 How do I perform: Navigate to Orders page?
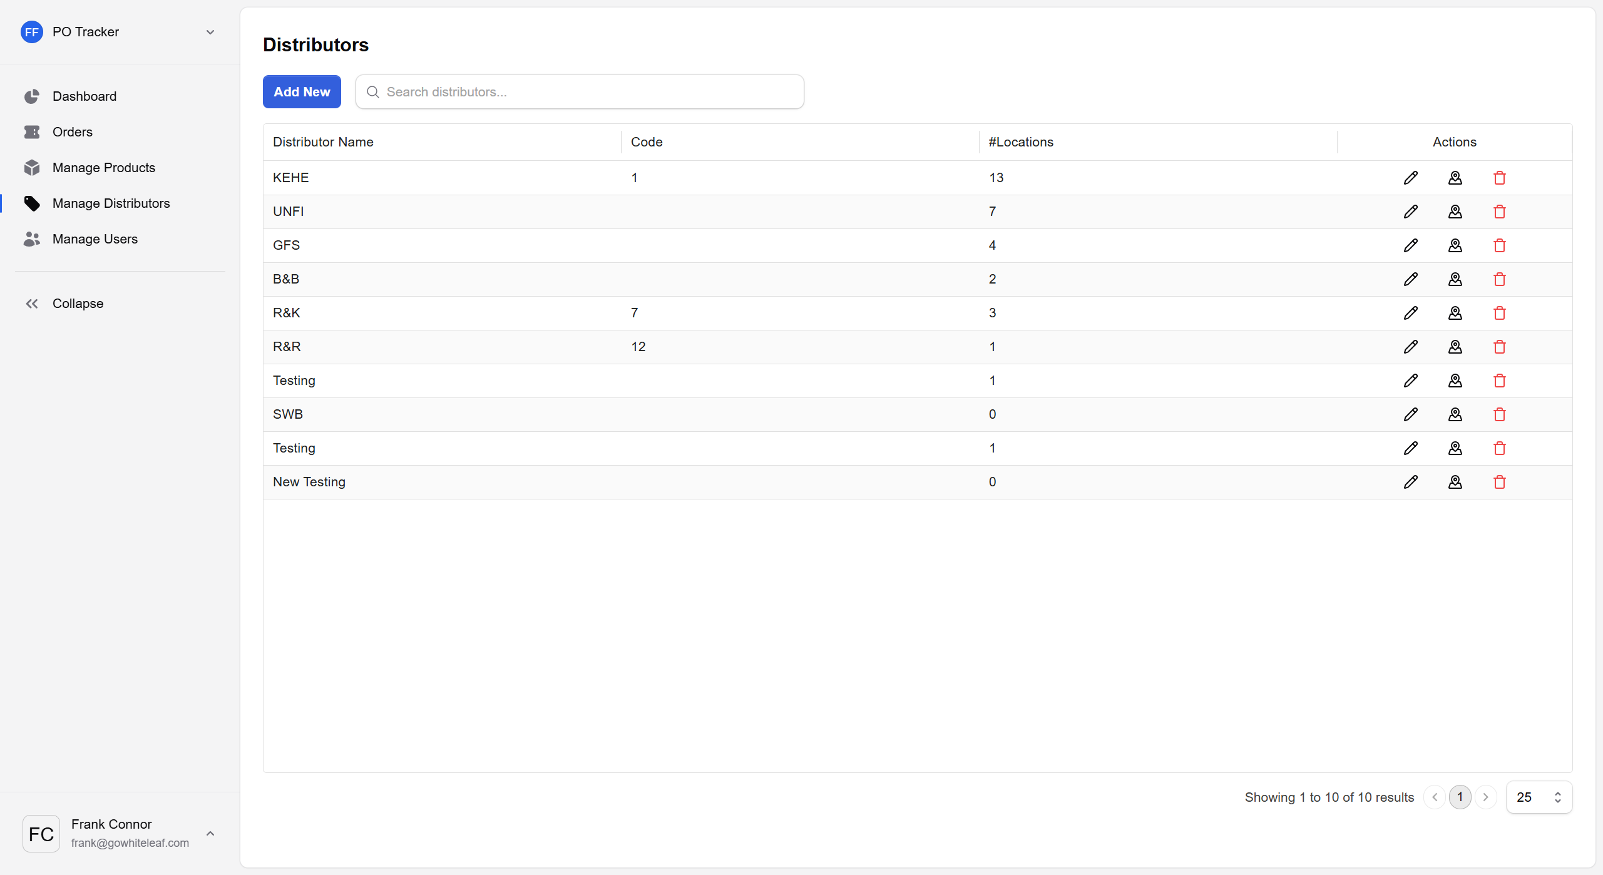72,132
